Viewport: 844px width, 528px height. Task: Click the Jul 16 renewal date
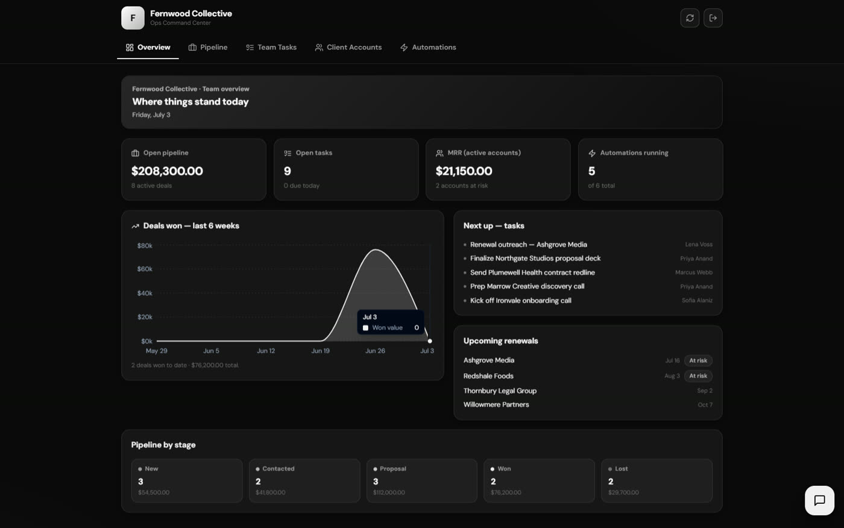672,360
